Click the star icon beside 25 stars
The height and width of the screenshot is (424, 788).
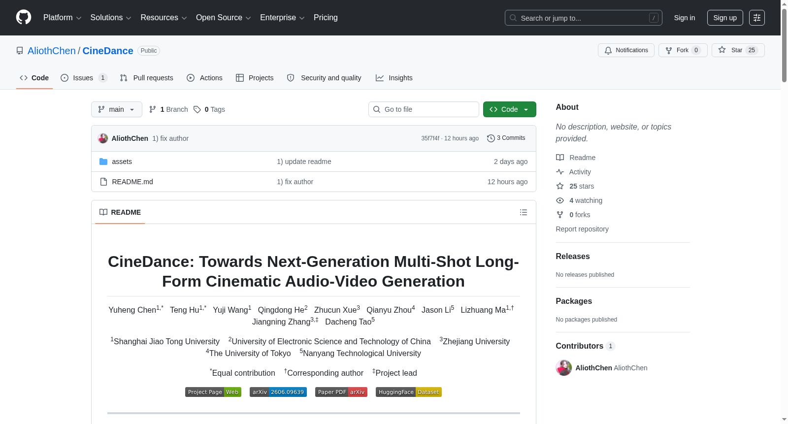point(560,186)
